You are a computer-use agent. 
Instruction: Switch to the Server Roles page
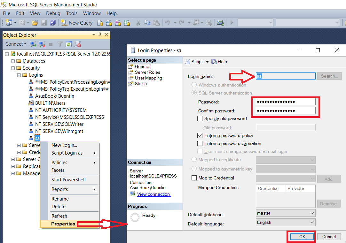tap(147, 72)
